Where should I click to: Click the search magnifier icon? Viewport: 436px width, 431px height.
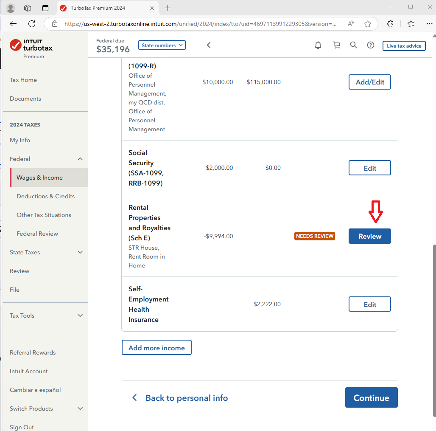coord(353,45)
